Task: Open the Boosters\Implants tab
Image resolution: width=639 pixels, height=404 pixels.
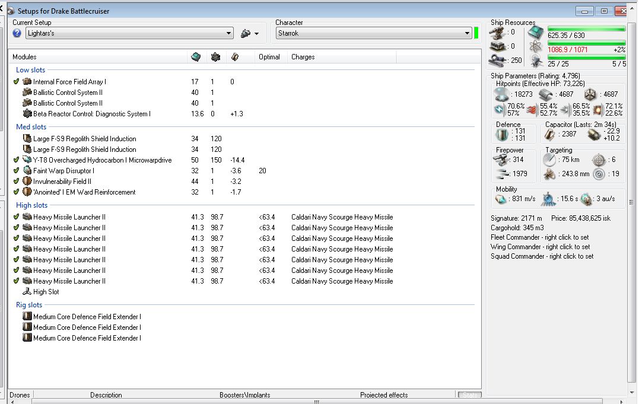Action: point(244,395)
